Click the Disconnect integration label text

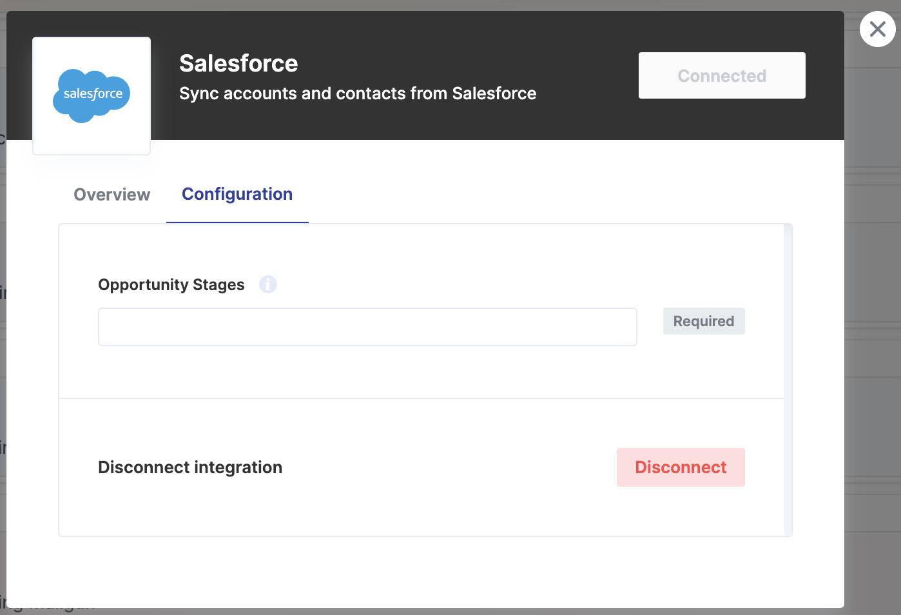190,467
